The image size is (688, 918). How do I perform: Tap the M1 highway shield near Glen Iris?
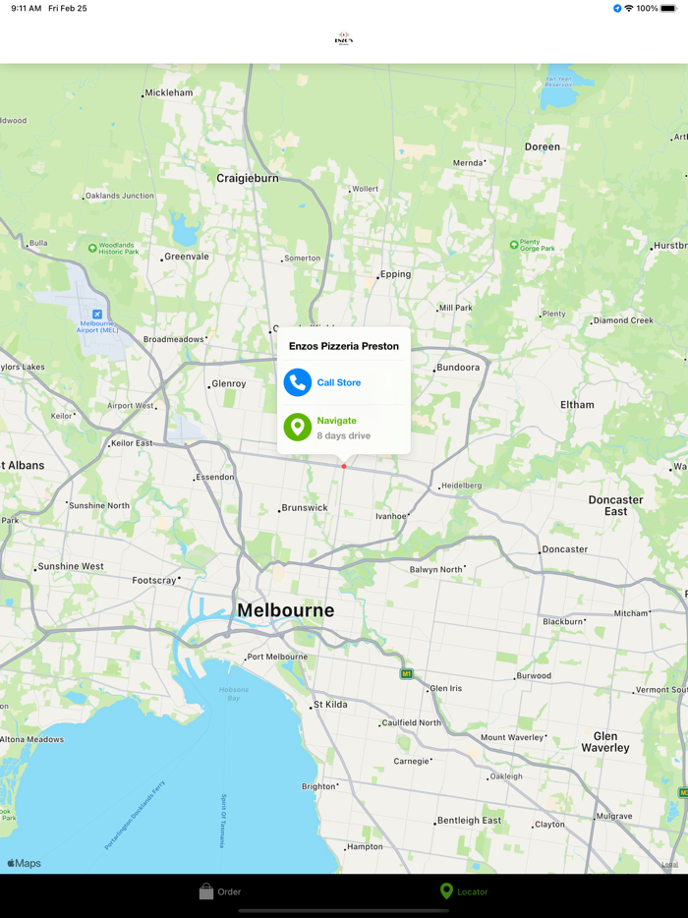406,674
